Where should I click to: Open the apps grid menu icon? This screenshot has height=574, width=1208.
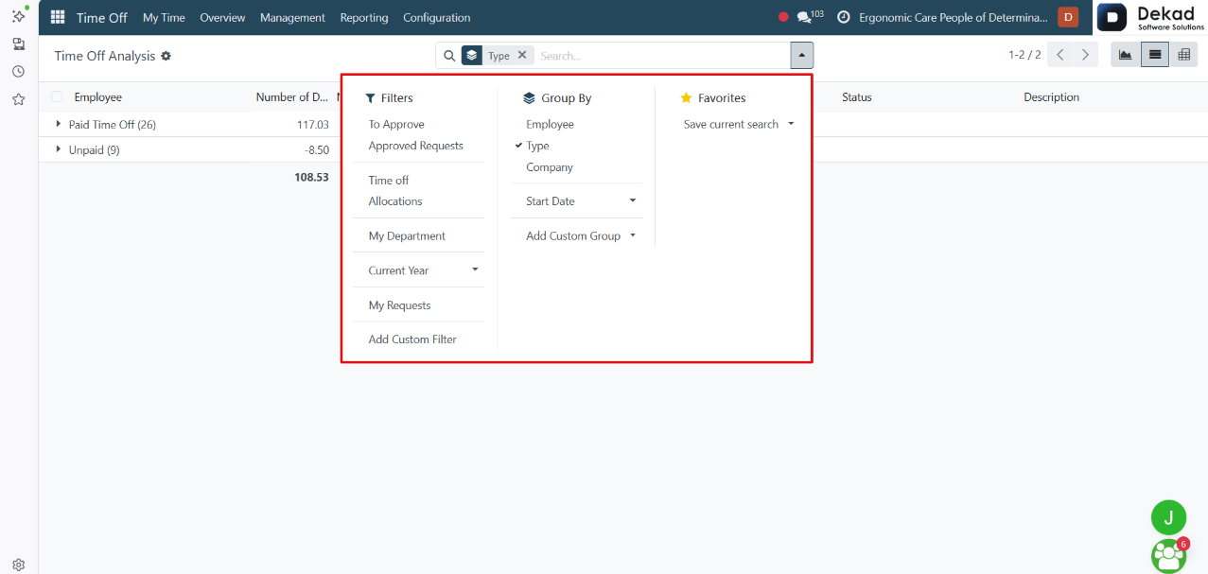[58, 17]
